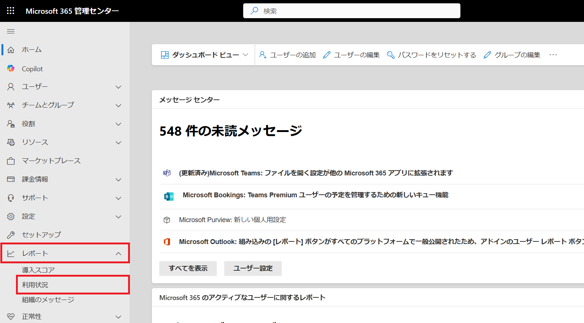Expand the チームとグループ section chevron
The image size is (584, 323).
coord(118,106)
